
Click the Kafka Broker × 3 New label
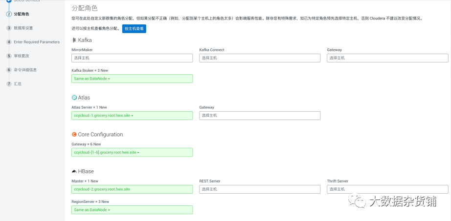pos(90,70)
